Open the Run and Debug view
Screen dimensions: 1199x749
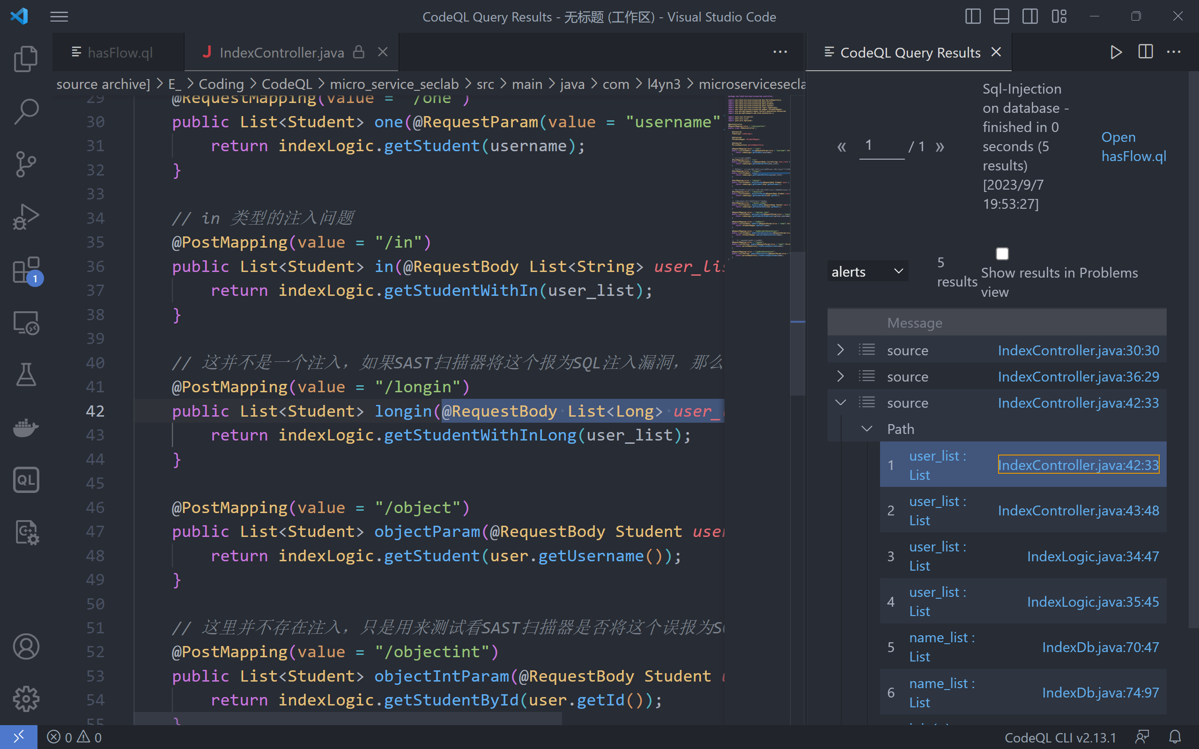click(25, 216)
